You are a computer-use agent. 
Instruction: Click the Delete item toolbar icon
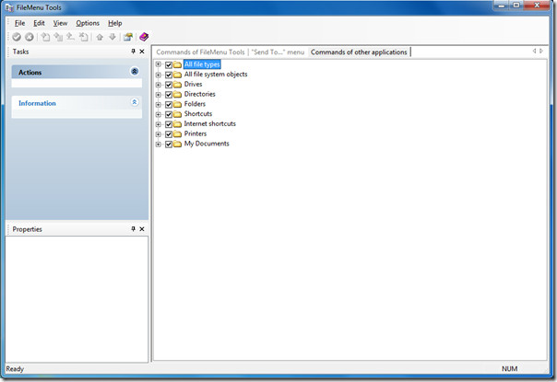point(83,37)
